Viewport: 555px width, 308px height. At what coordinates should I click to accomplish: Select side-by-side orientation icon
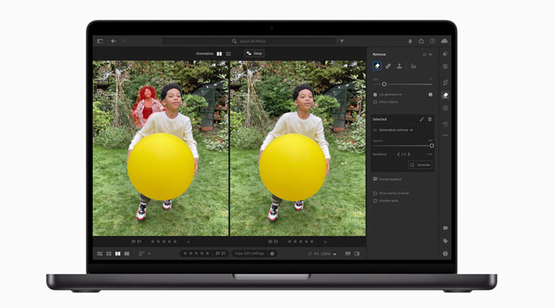point(220,54)
